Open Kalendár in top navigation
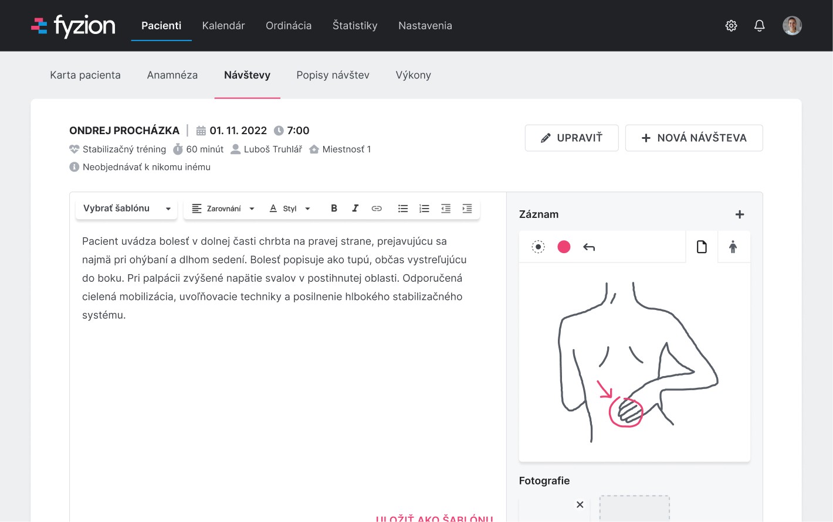 224,26
